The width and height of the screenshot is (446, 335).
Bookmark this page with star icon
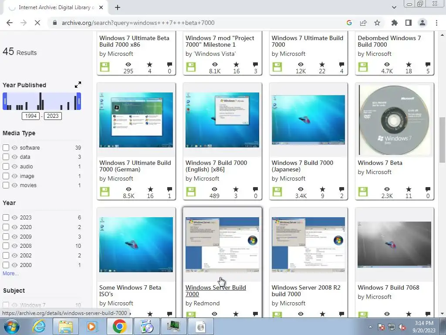[377, 23]
